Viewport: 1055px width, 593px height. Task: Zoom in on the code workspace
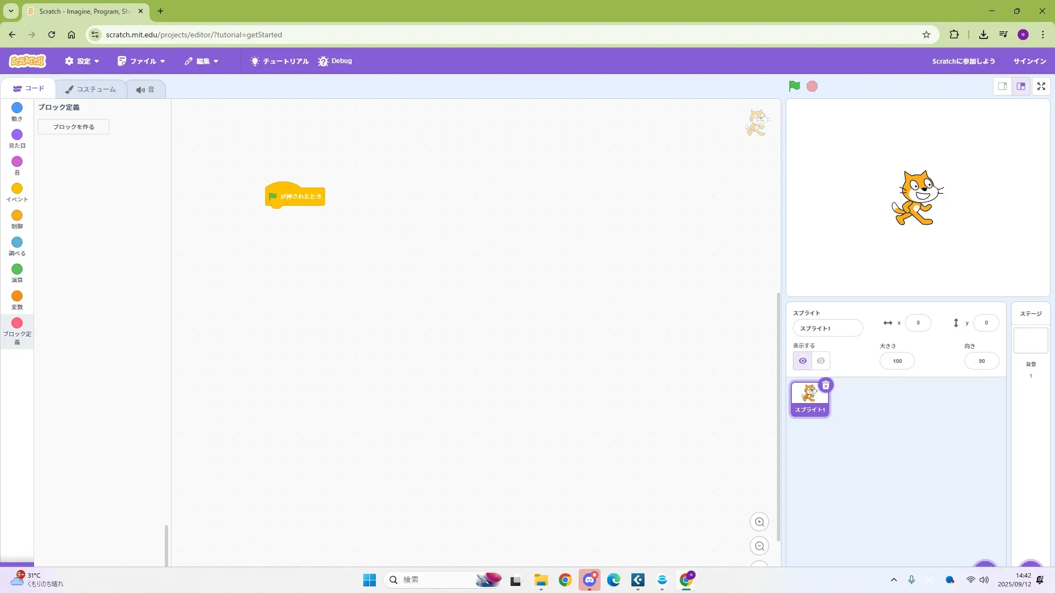[x=759, y=522]
